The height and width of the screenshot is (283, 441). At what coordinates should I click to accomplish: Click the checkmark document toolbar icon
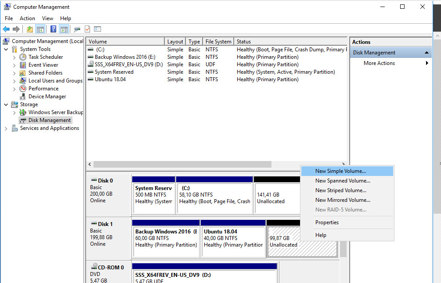point(87,29)
